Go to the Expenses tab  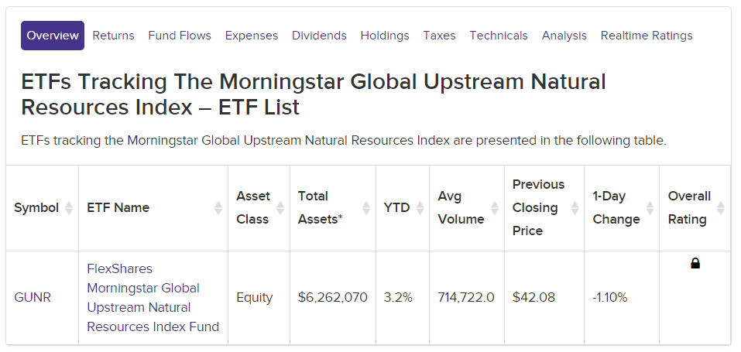coord(252,36)
